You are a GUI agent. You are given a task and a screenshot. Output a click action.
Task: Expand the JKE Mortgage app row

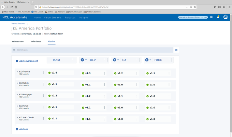(x=17, y=95)
